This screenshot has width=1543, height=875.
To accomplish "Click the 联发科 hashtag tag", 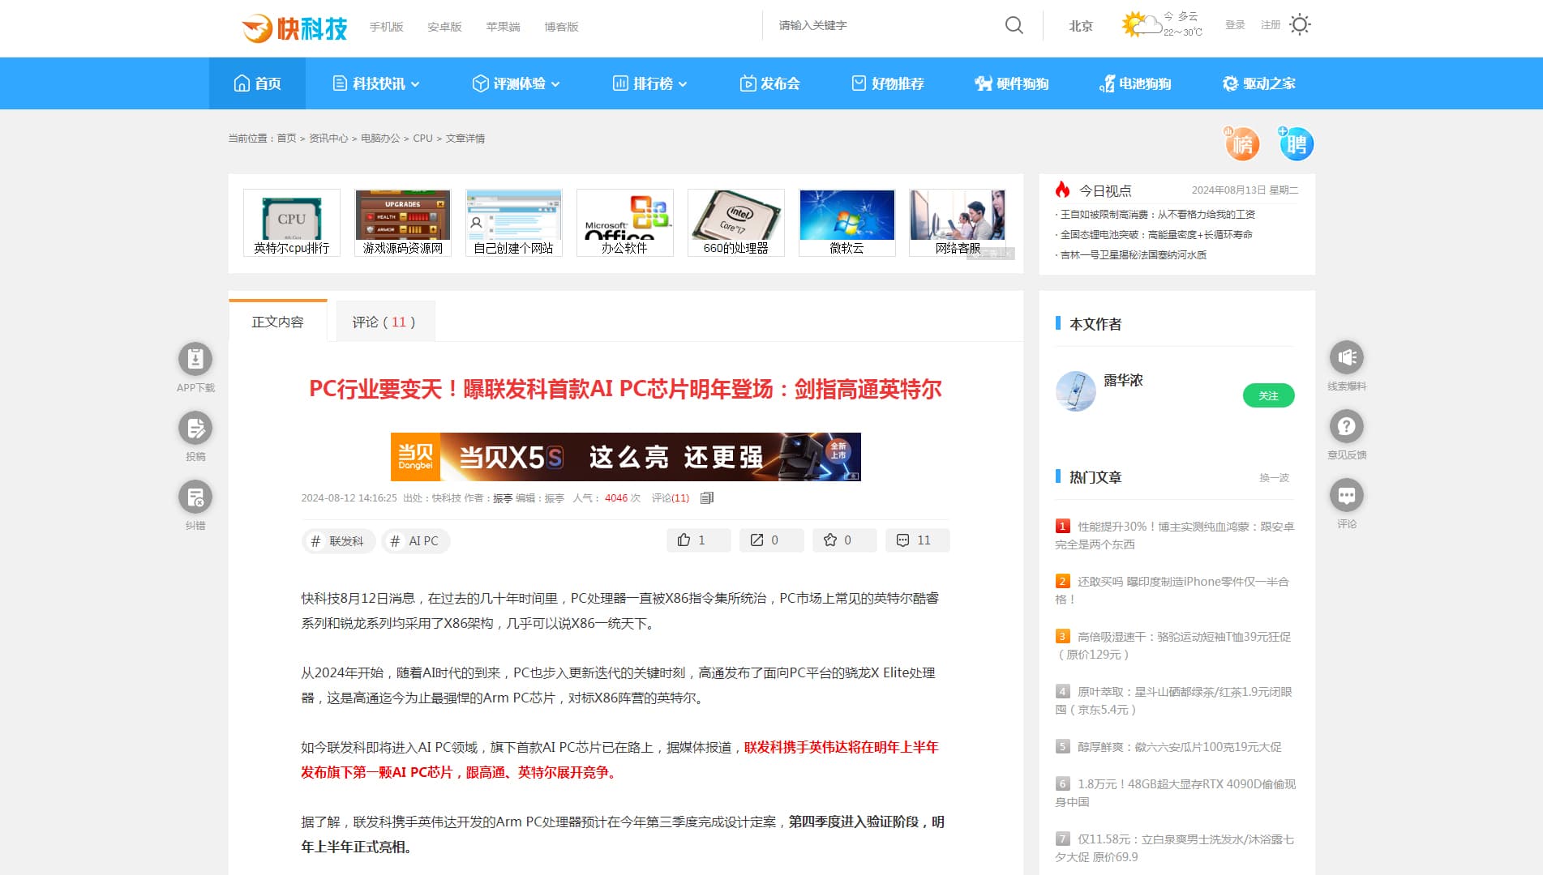I will tap(339, 541).
